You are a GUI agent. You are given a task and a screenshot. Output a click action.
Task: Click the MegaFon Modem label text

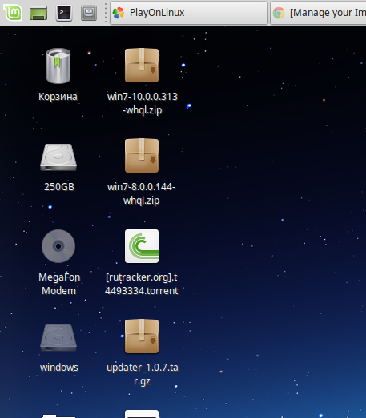[x=59, y=284]
